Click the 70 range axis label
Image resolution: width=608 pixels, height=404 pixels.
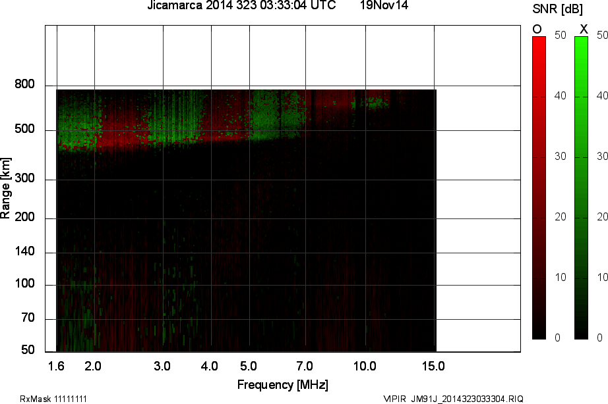[28, 318]
